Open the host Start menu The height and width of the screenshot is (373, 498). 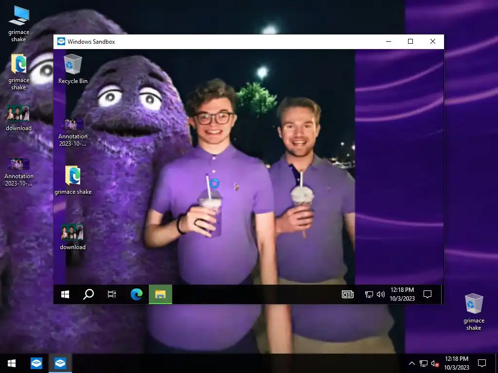12,363
